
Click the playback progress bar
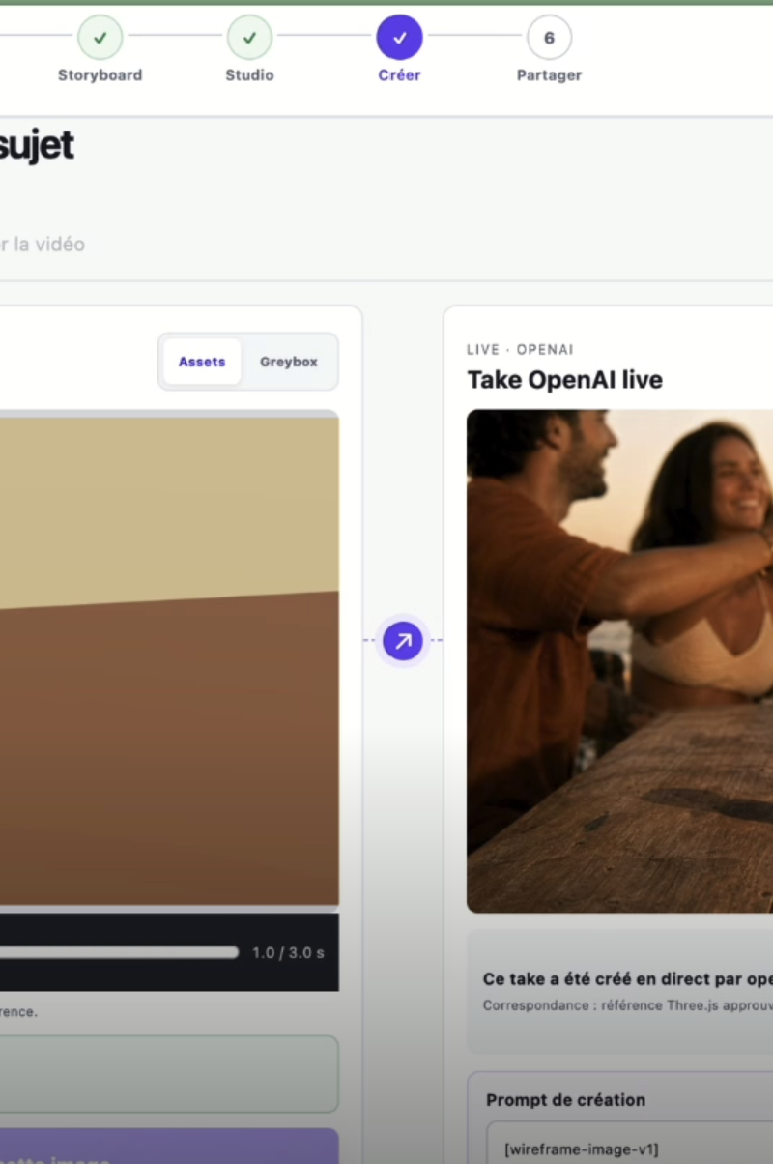coord(119,952)
